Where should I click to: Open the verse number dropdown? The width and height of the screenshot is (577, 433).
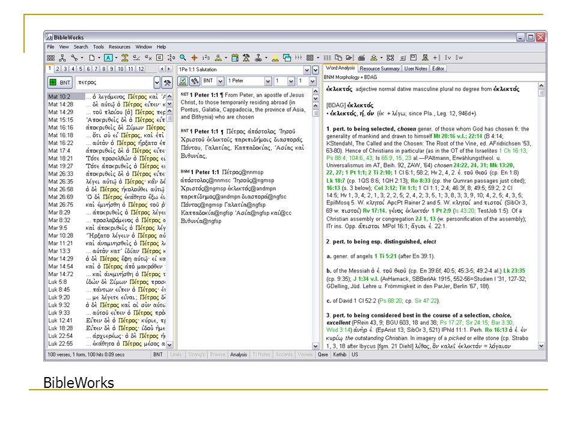click(x=313, y=81)
